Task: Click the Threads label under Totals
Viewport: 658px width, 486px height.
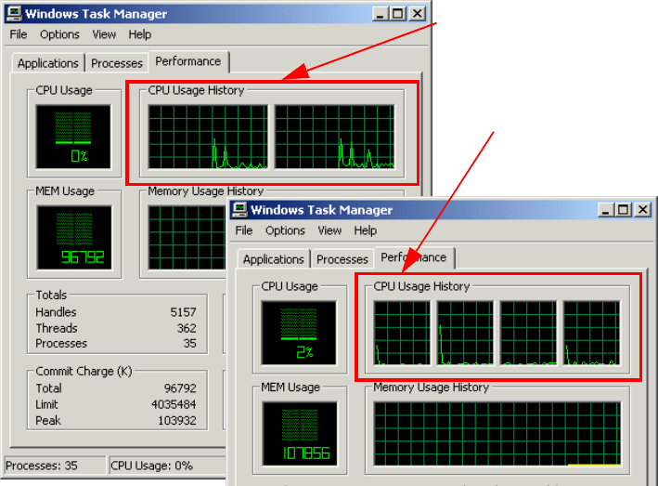Action: click(57, 328)
